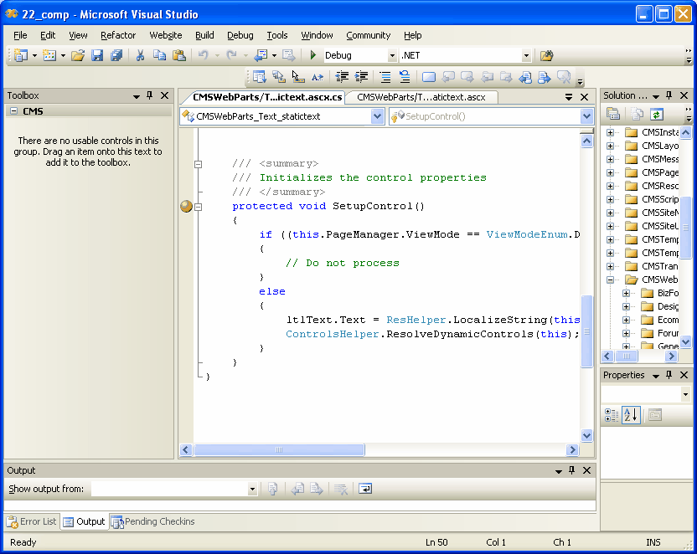Click the Save All icon
This screenshot has height=554, width=697.
point(116,55)
